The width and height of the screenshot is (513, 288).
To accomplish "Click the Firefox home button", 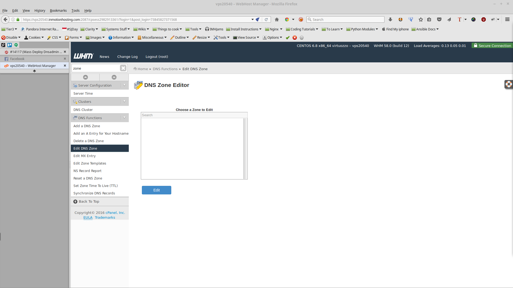I will click(x=277, y=19).
